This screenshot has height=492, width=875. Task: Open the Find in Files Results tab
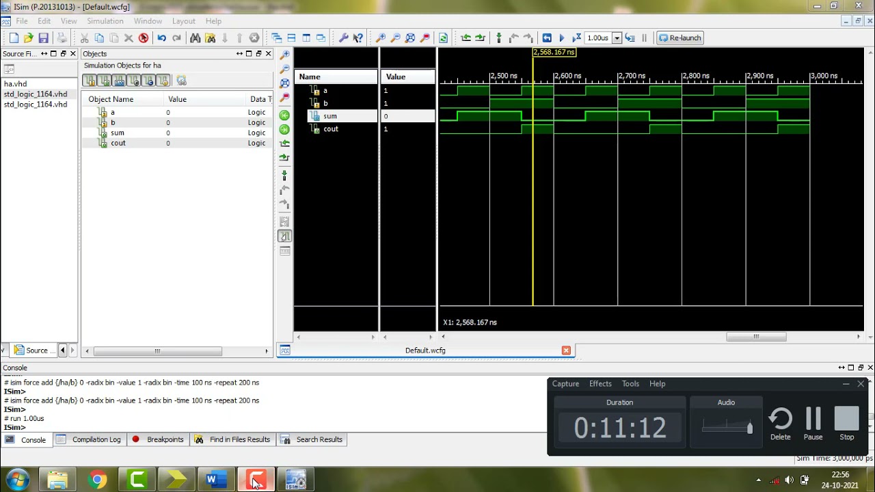(232, 439)
